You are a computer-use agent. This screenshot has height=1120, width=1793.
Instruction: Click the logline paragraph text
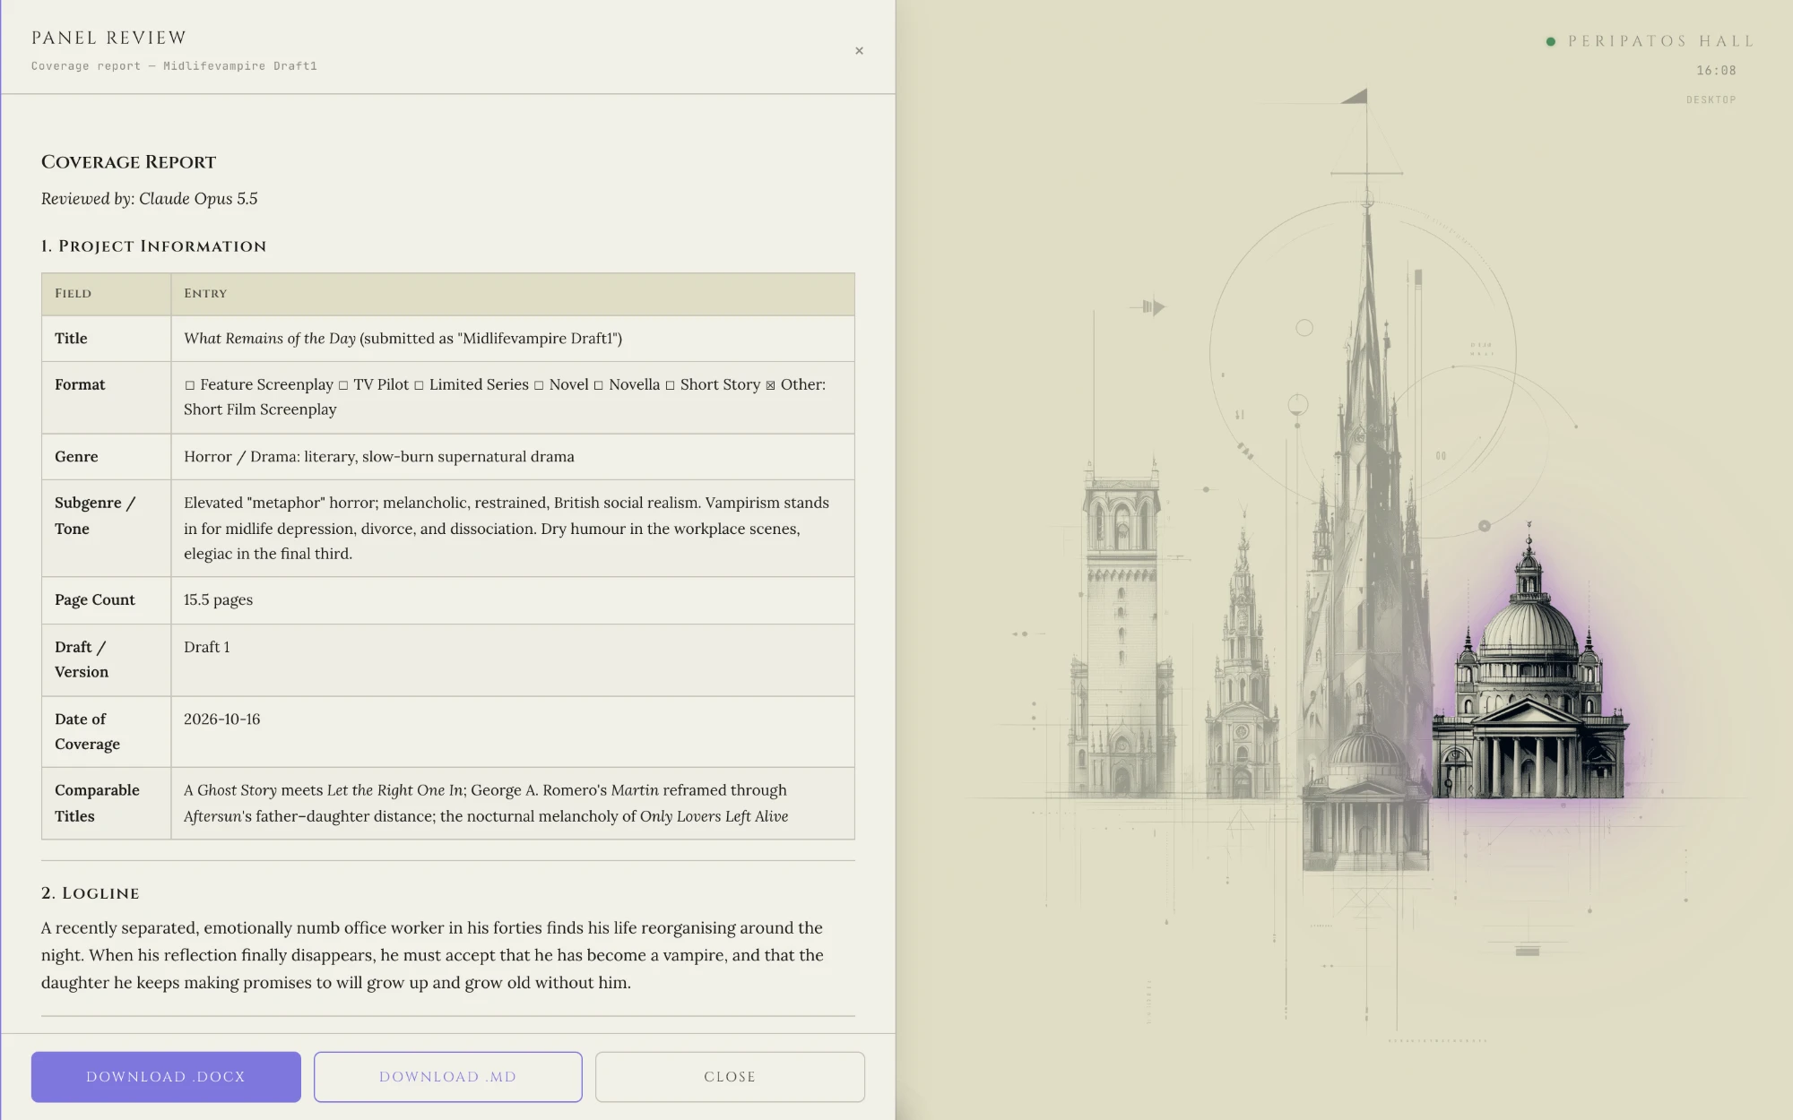(432, 955)
